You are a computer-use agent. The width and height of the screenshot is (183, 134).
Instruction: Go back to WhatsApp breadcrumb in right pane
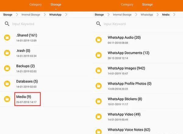(x=147, y=15)
